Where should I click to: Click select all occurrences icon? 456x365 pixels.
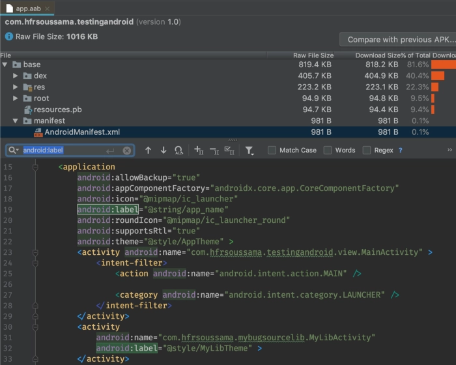(229, 151)
